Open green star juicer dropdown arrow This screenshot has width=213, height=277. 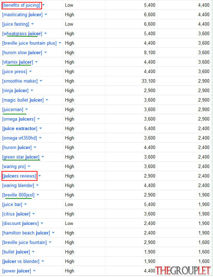pyautogui.click(x=43, y=157)
